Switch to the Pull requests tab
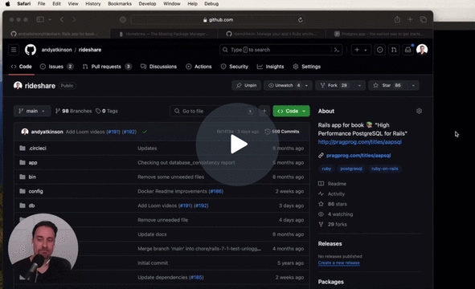This screenshot has width=475, height=289. (x=107, y=67)
